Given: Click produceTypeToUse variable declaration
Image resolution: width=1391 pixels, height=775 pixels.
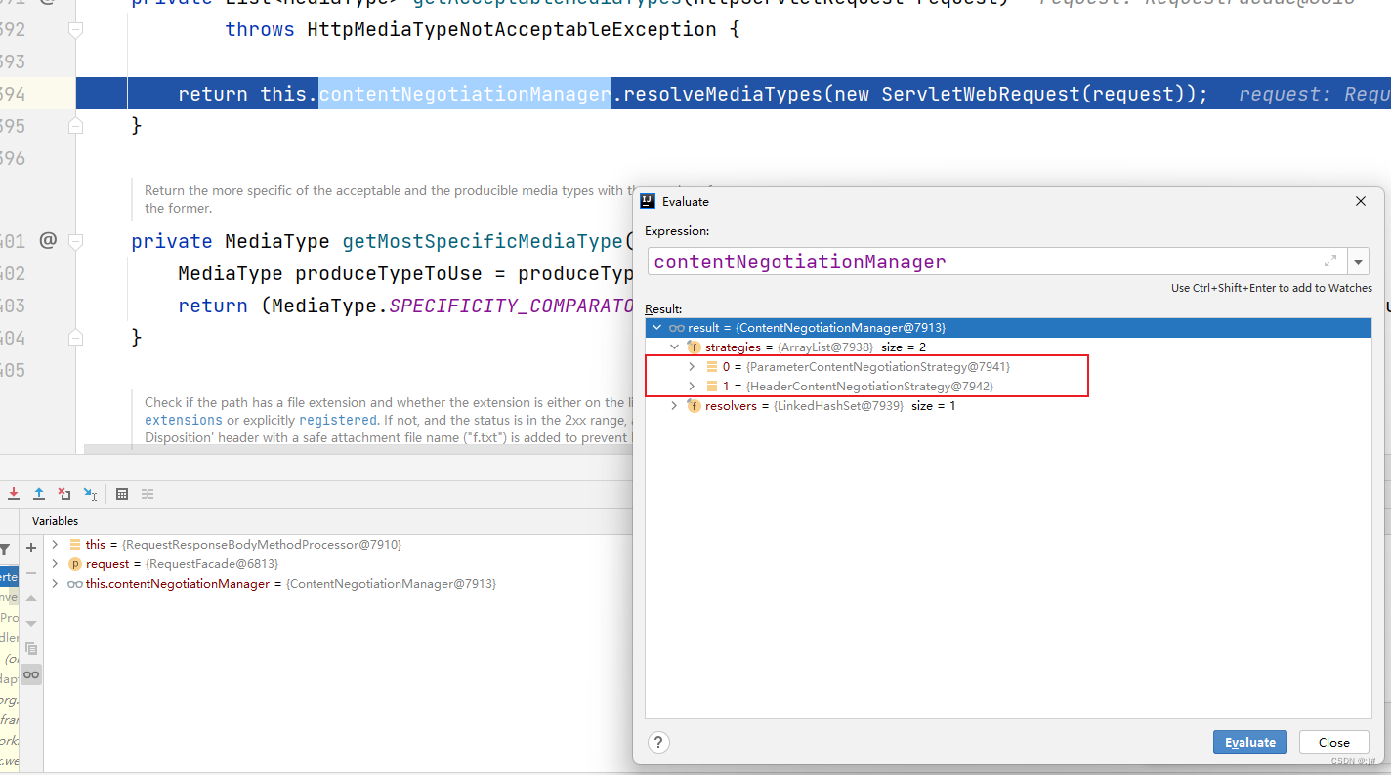Looking at the screenshot, I should [x=401, y=274].
